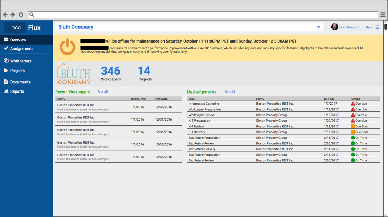The image size is (388, 217).
Task: Open the Menu label in the header
Action: pyautogui.click(x=369, y=27)
